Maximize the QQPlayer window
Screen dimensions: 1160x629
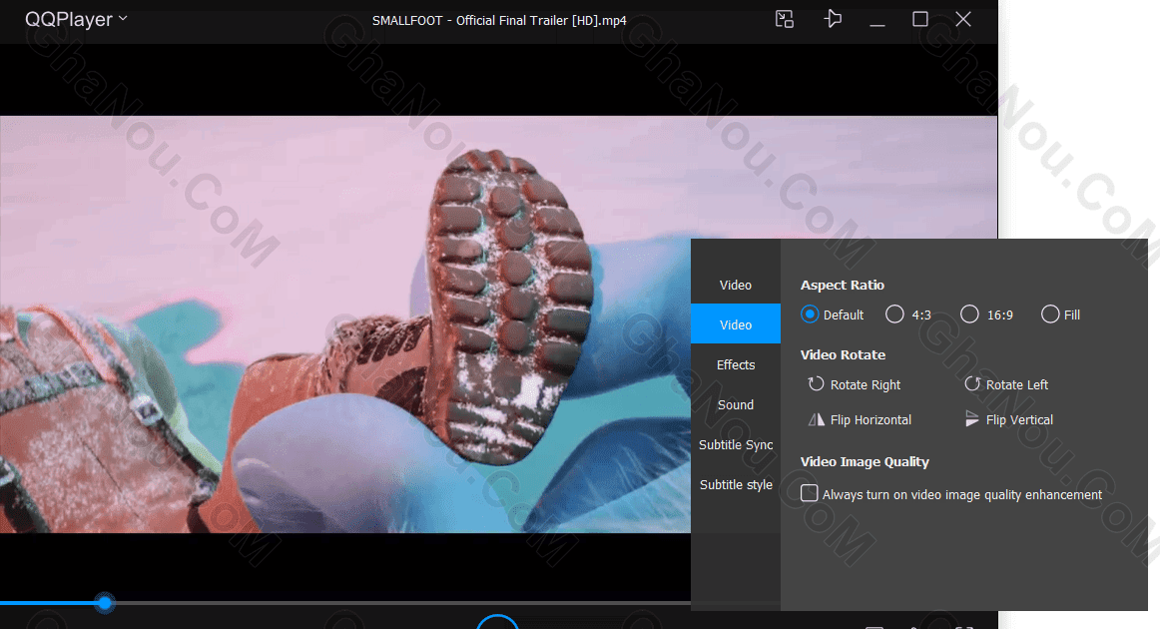pos(920,19)
